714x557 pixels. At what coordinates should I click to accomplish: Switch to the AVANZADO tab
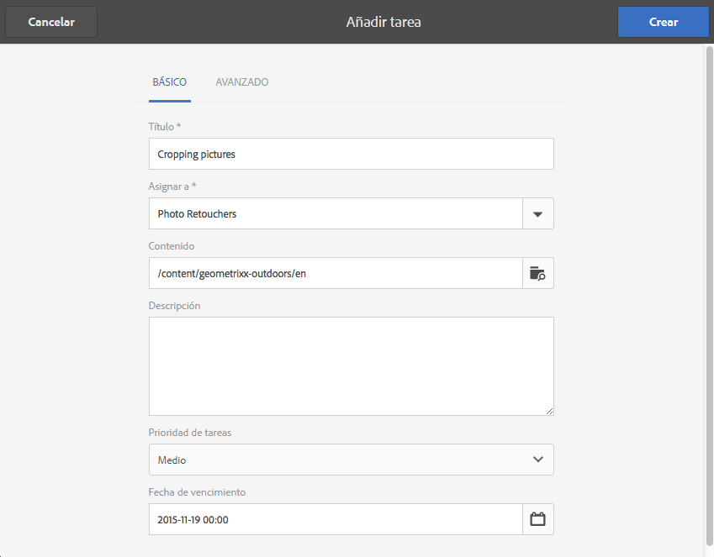242,82
